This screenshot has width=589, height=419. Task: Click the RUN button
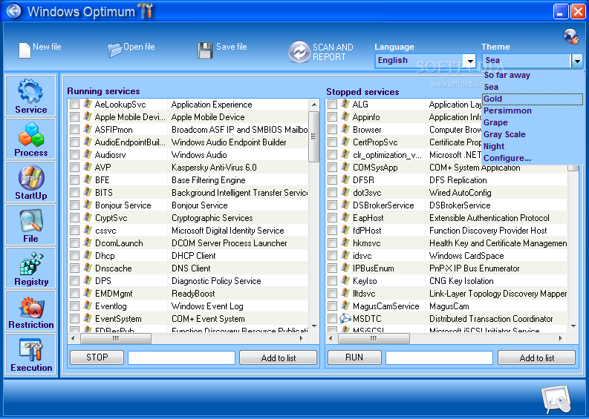[354, 357]
